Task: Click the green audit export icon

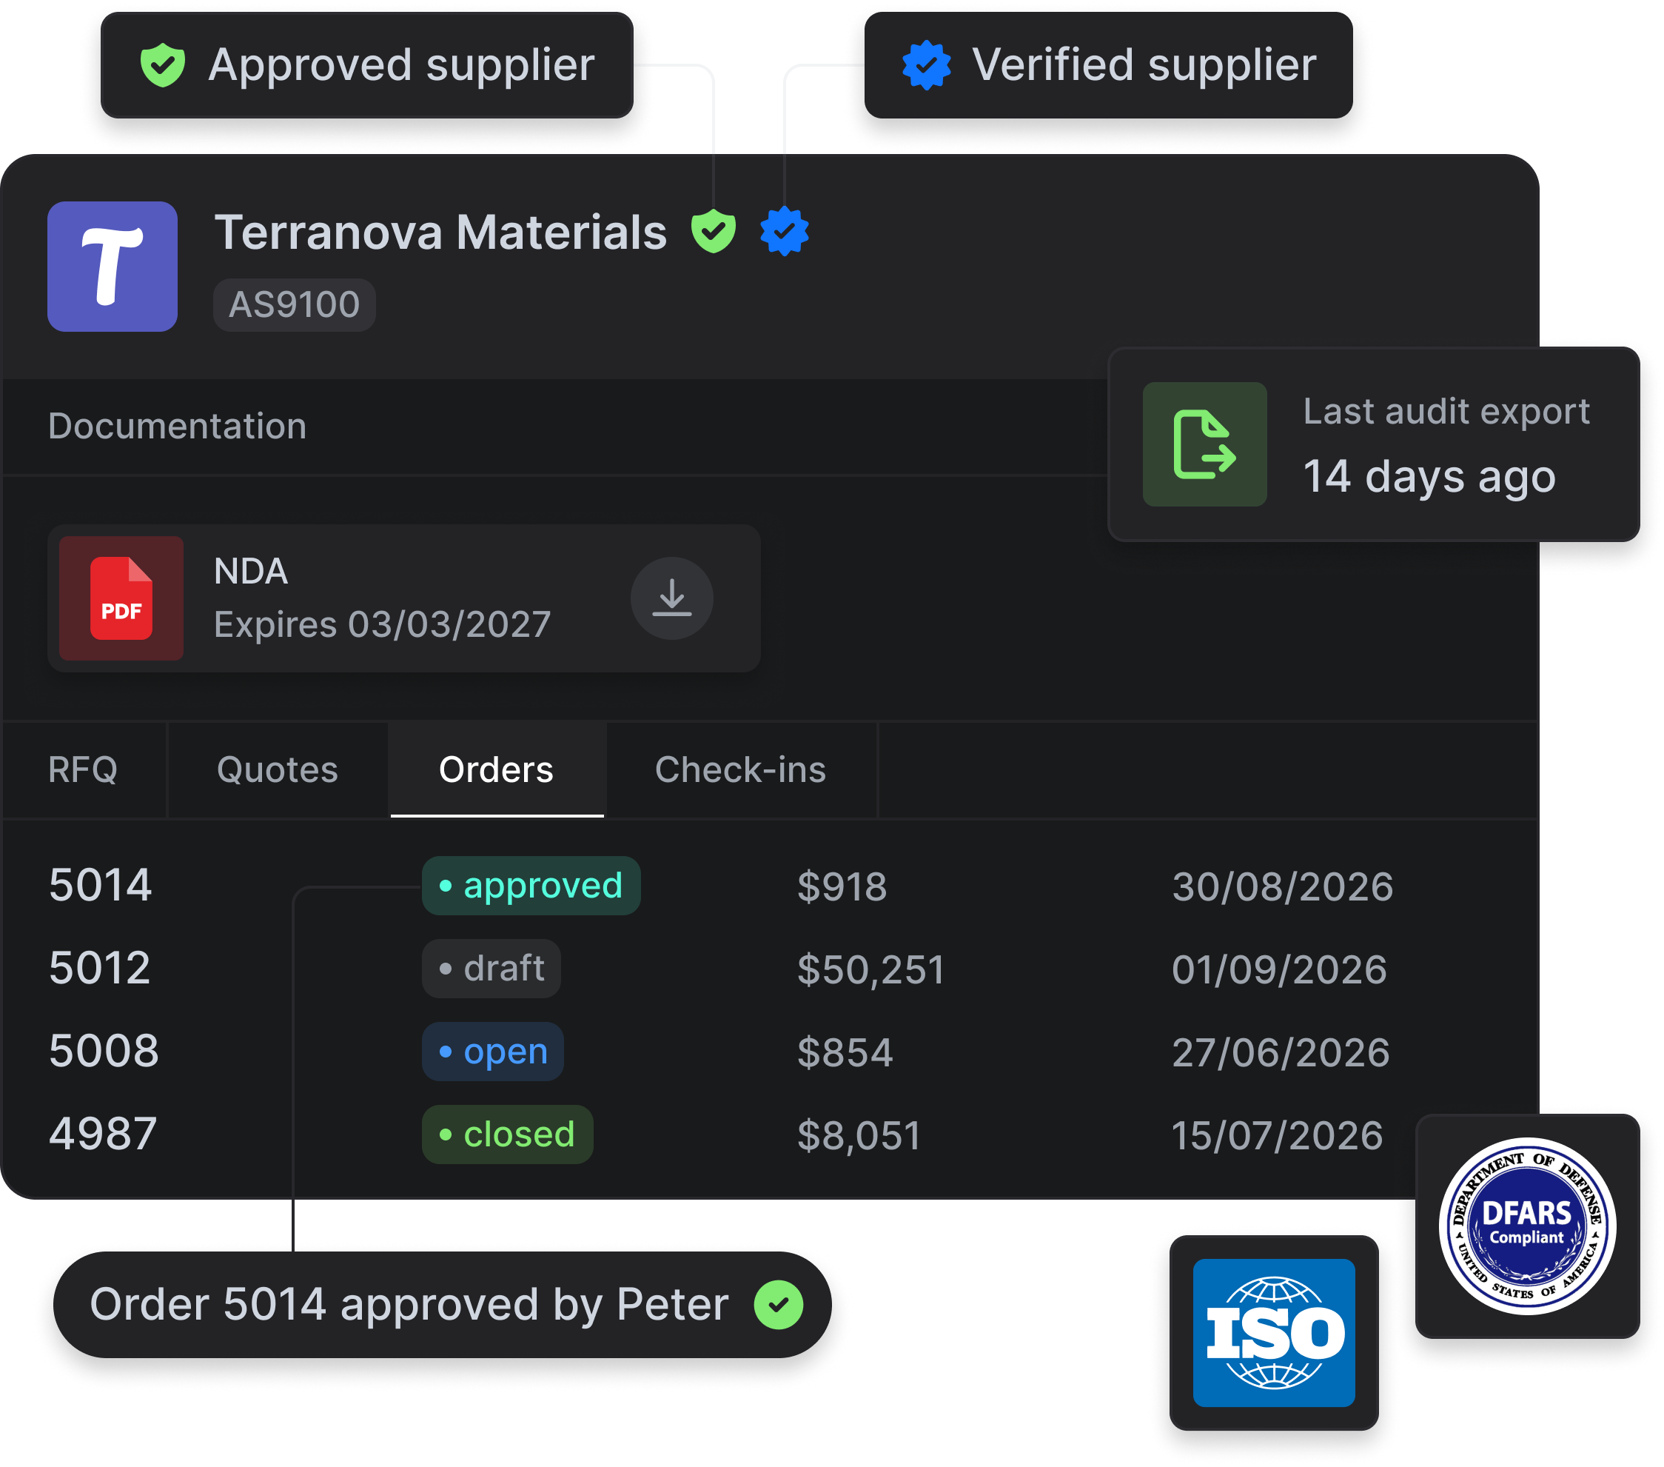Action: click(1204, 444)
